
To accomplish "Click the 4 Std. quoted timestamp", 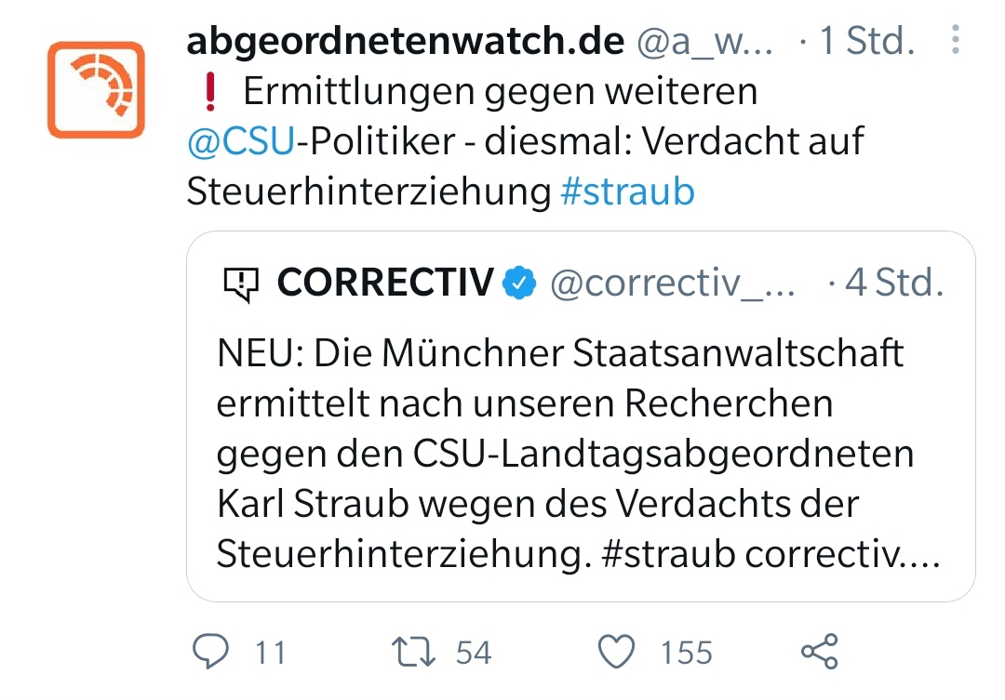I will [x=892, y=284].
